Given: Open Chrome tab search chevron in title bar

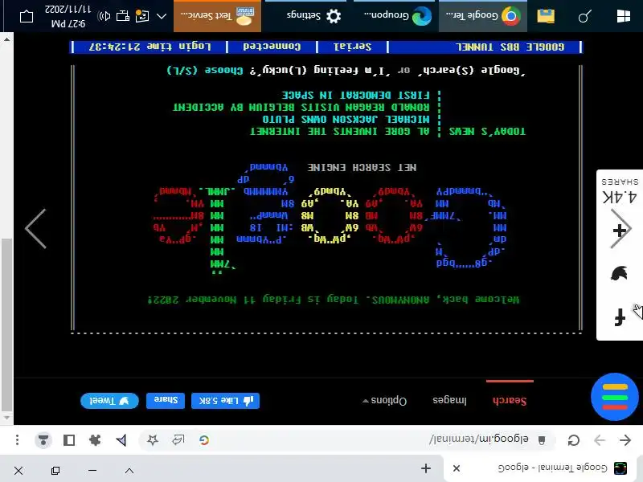Looking at the screenshot, I should pyautogui.click(x=129, y=471).
